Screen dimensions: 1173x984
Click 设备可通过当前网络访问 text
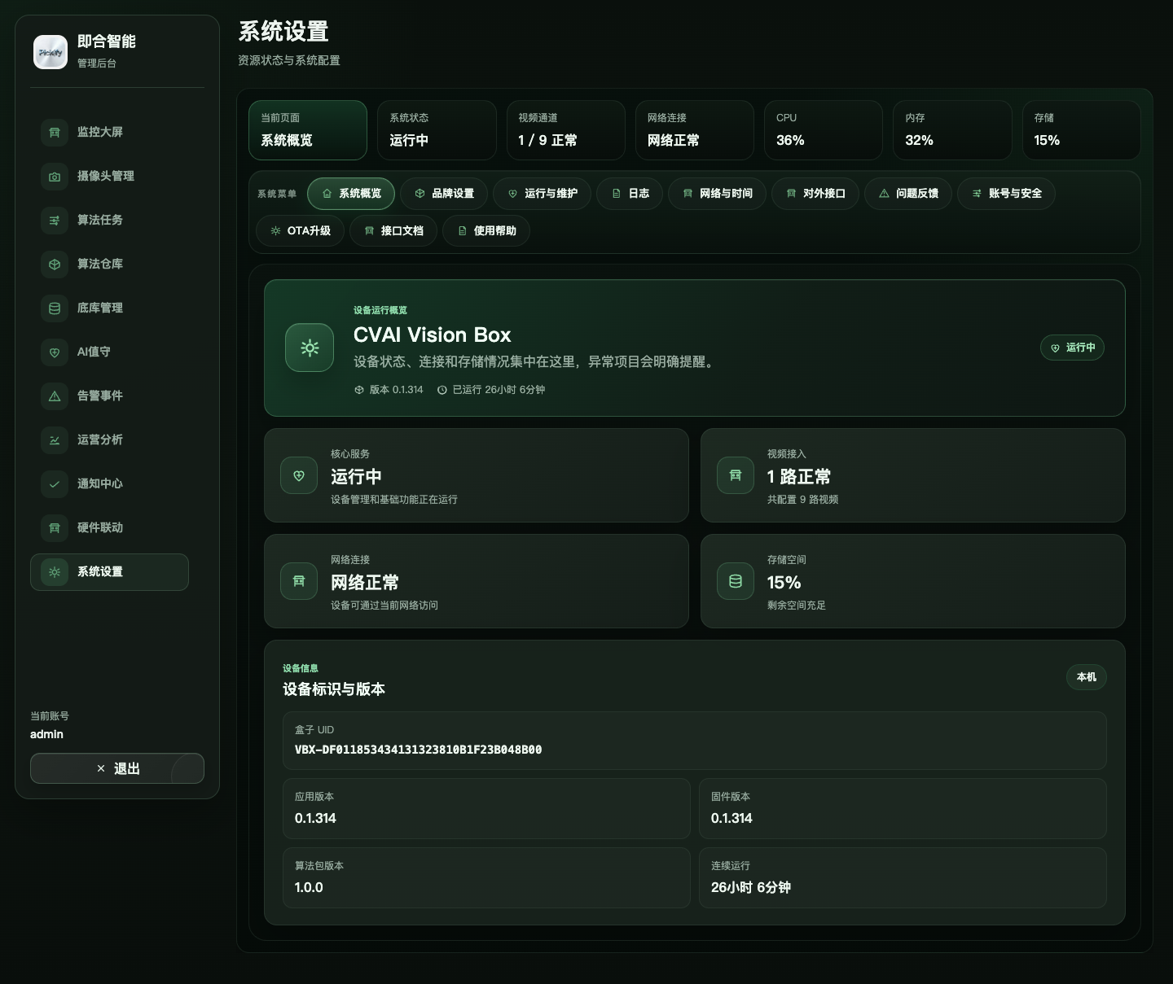(x=384, y=606)
